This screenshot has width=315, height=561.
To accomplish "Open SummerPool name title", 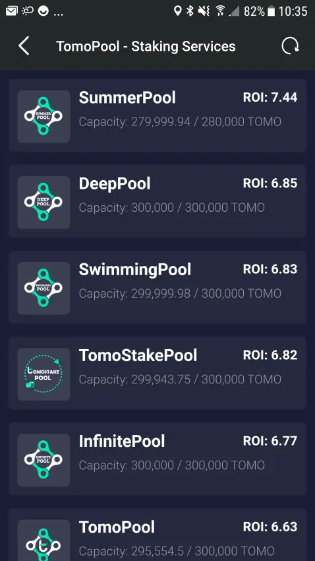I will coord(127,98).
